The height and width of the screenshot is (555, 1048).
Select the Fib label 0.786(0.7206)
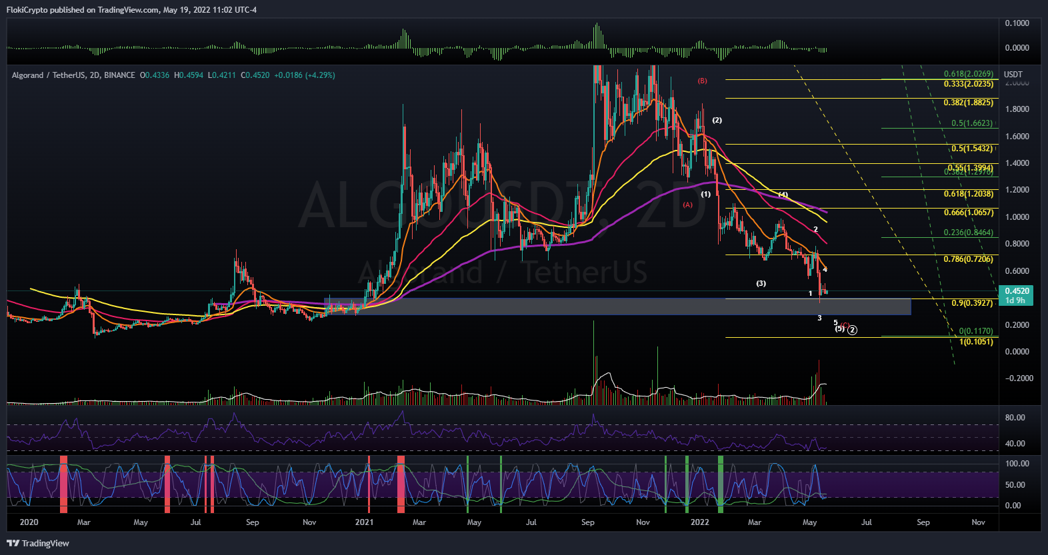968,259
